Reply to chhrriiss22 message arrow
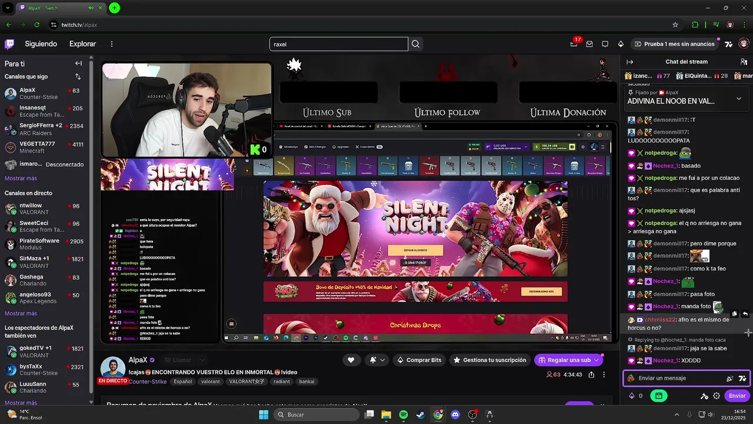 click(x=745, y=314)
